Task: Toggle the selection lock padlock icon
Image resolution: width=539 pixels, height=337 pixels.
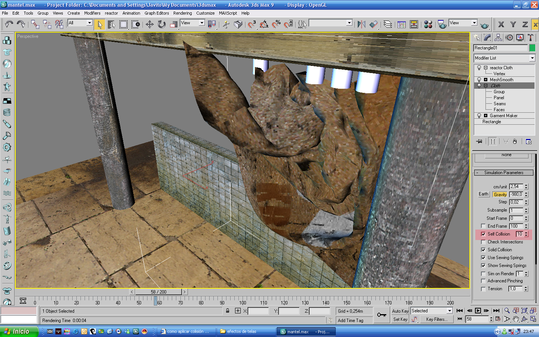Action: click(228, 311)
